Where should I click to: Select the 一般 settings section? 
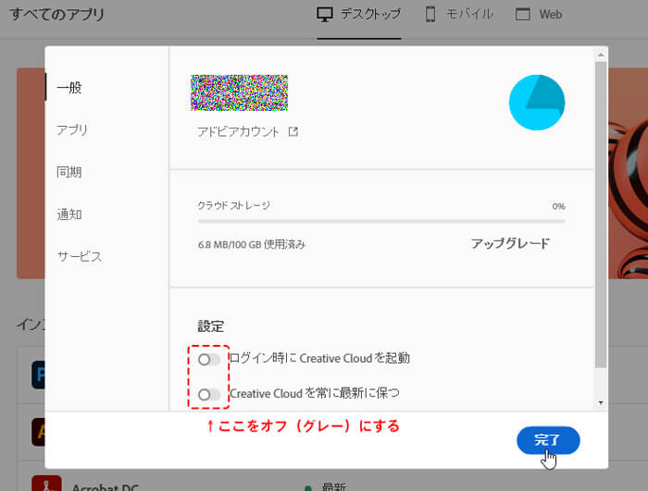pos(69,88)
